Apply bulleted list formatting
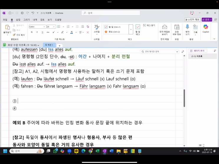This screenshot has width=219, height=164. 59,26
